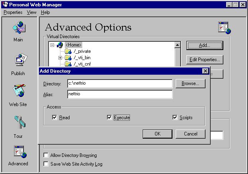
Task: Open the Properties menu
Action: tap(14, 12)
